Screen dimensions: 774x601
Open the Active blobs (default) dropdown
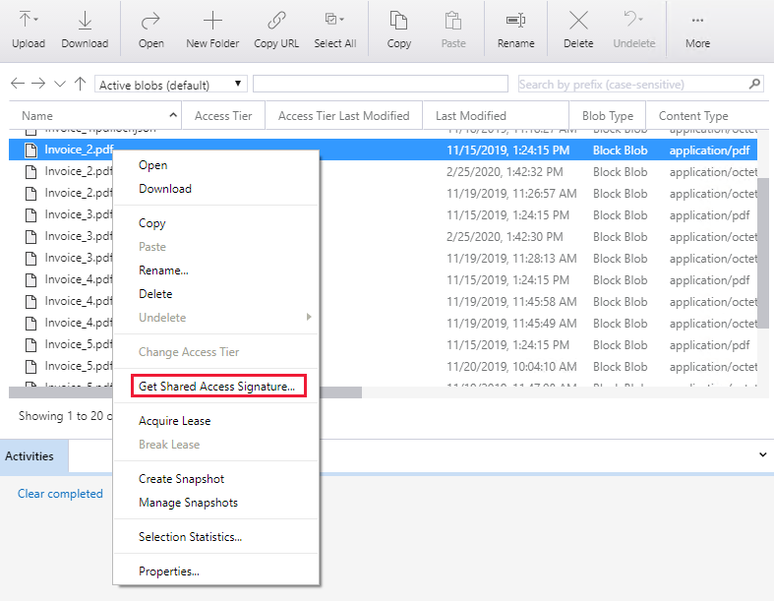pyautogui.click(x=171, y=85)
